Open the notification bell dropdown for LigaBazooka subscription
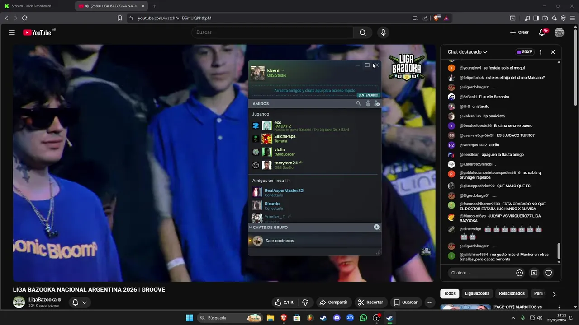 (x=80, y=302)
